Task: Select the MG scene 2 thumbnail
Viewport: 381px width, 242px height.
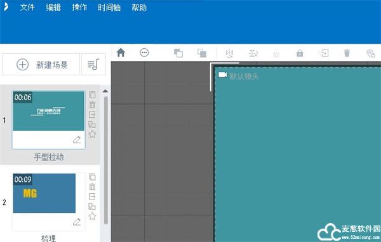Action: pos(44,193)
